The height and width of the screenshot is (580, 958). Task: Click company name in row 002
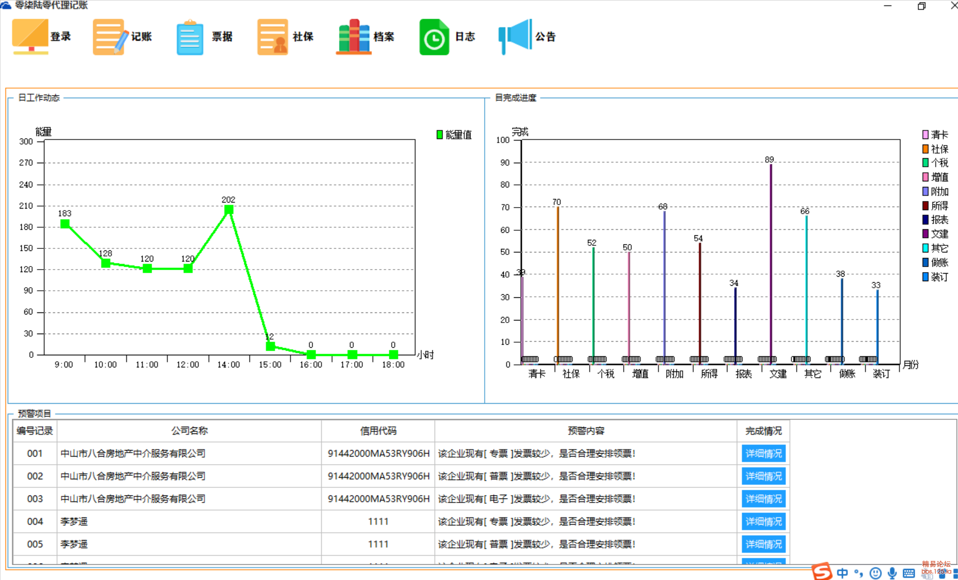(133, 476)
